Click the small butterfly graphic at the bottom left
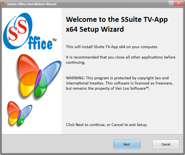185x155 pixels. tap(19, 114)
